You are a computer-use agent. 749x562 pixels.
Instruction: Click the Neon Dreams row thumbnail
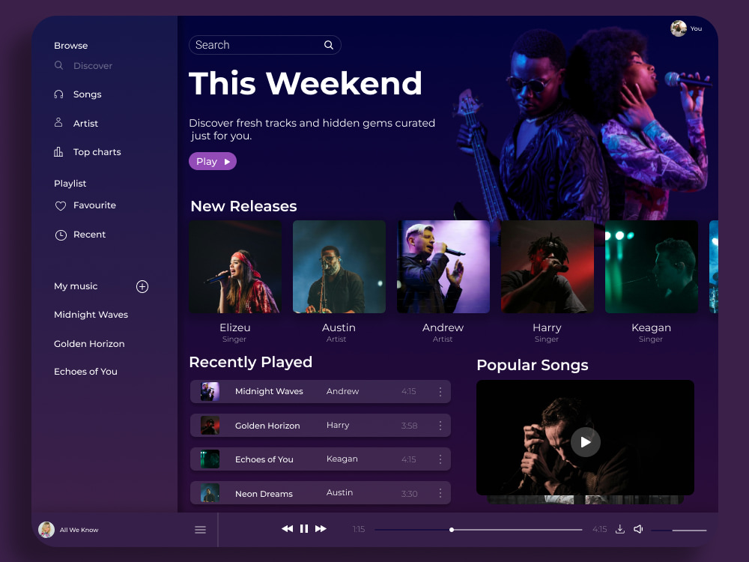click(210, 493)
